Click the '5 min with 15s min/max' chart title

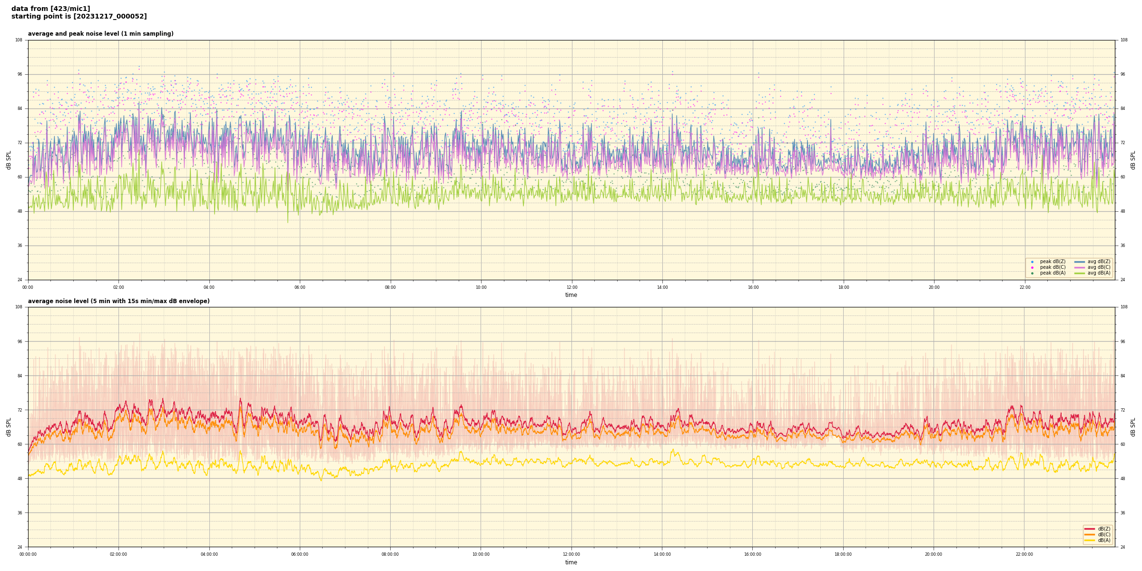pos(118,301)
